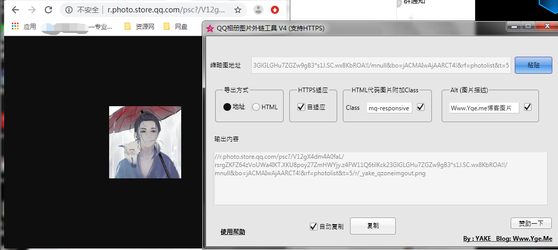Screen dimensions: 558x250
Task: Select the 地址 export radio option
Action: coord(228,107)
